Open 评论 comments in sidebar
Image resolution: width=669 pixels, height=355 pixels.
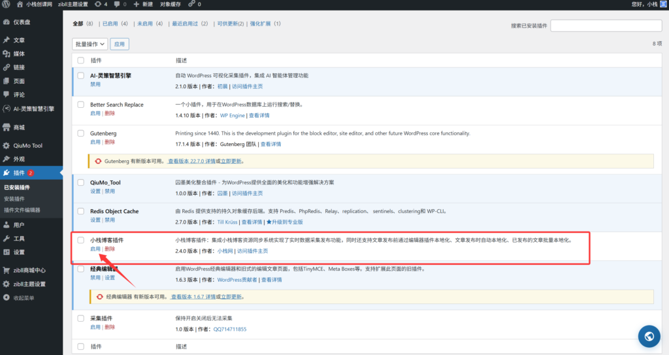tap(19, 95)
